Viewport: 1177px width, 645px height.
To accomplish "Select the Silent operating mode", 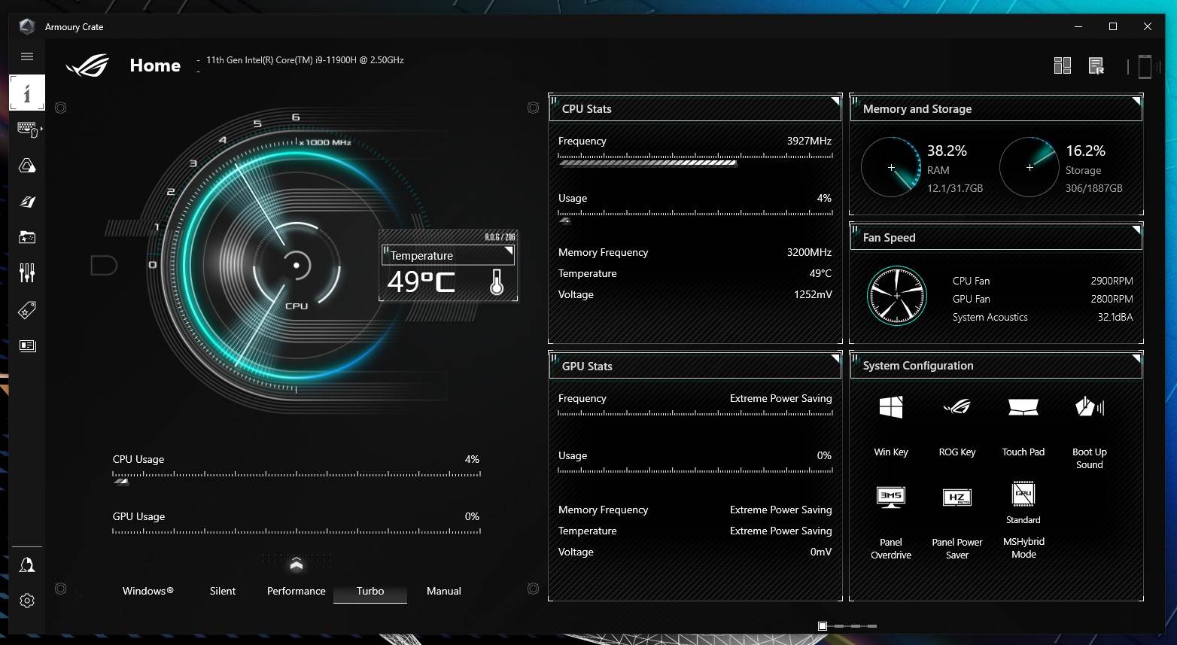I will pyautogui.click(x=223, y=591).
